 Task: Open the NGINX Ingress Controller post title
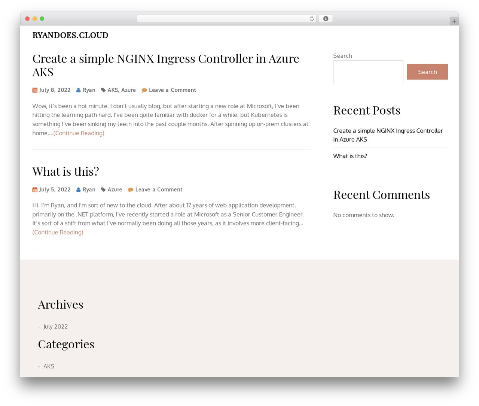(166, 65)
